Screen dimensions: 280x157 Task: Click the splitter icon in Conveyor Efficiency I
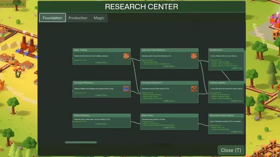[x=126, y=88]
